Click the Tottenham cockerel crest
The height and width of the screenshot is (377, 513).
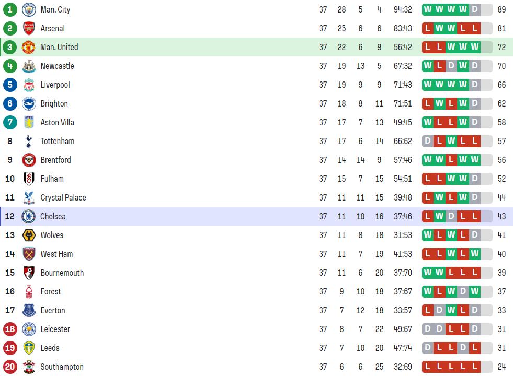point(29,141)
